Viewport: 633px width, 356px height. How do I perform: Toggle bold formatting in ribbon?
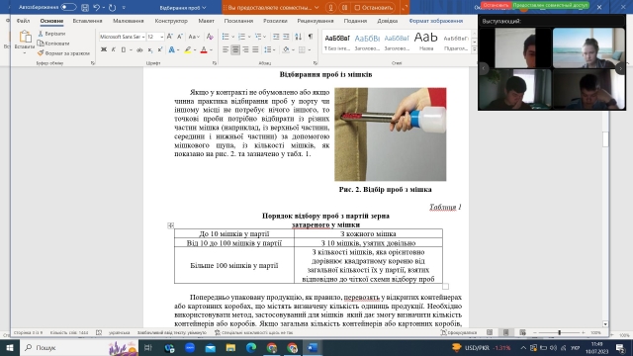click(x=104, y=49)
